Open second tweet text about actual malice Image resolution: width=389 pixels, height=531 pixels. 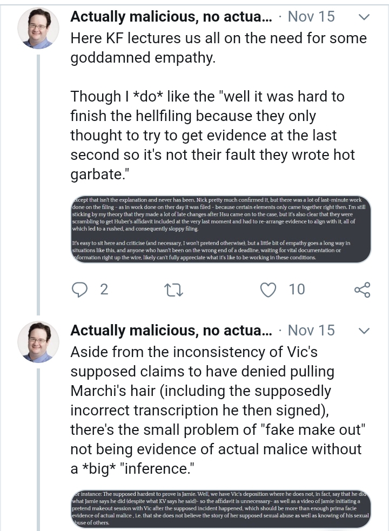pos(219,411)
